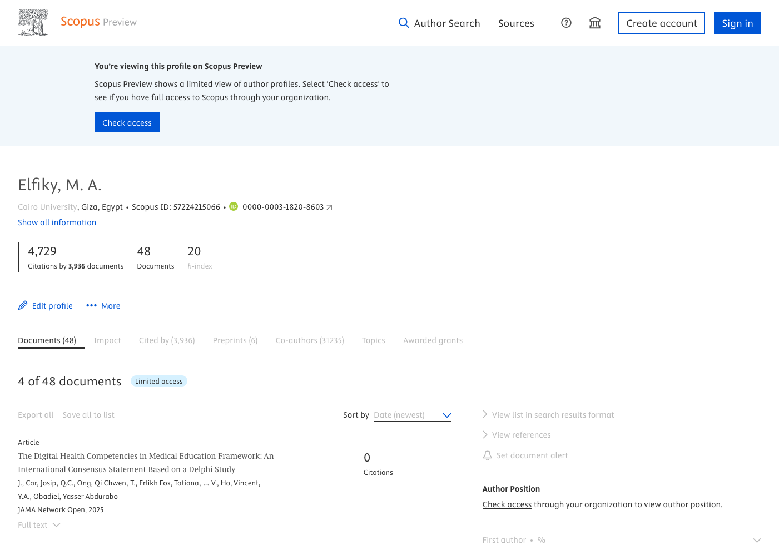Click the More link text
779x545 pixels.
111,306
